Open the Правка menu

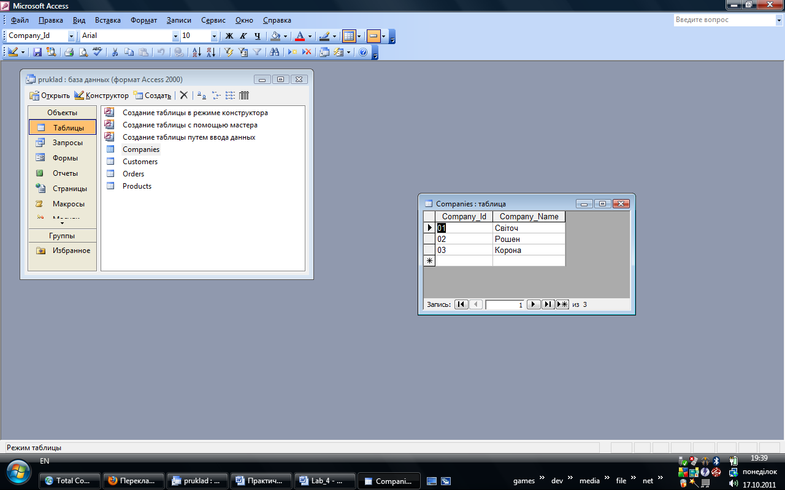tap(50, 20)
